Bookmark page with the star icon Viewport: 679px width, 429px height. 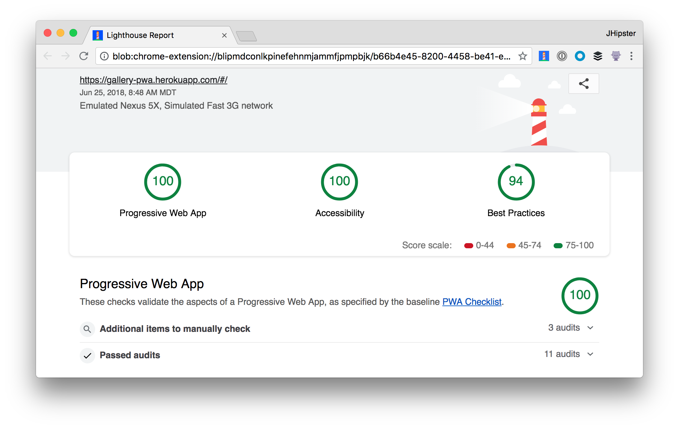522,56
